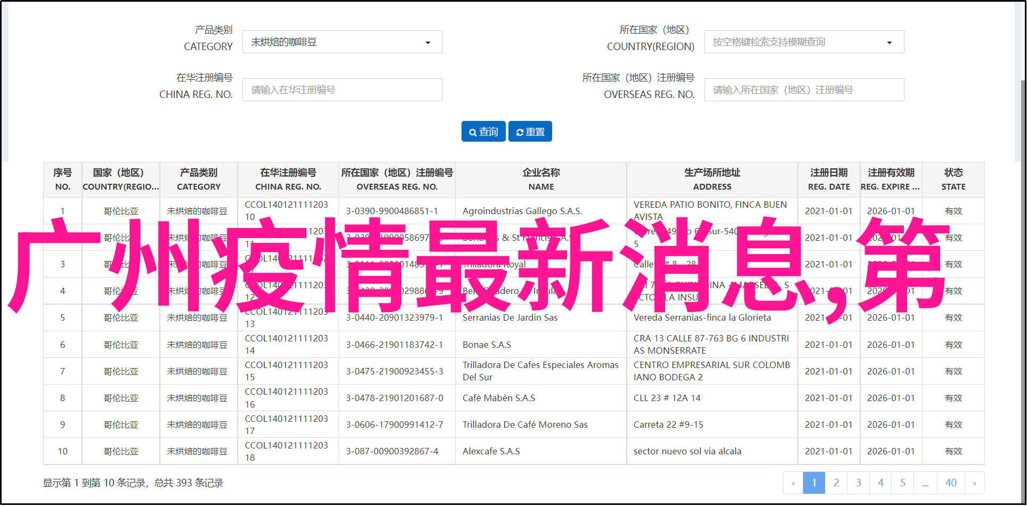Image resolution: width=1027 pixels, height=506 pixels.
Task: Click overseas number 3-0390-9900486851-1
Action: pyautogui.click(x=392, y=211)
